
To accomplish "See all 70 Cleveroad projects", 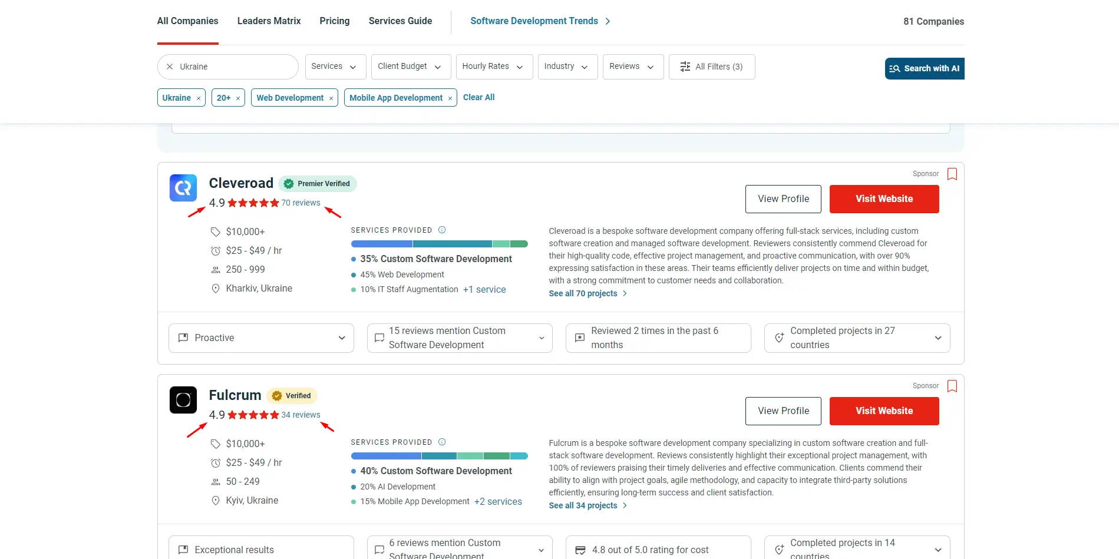I will click(587, 293).
